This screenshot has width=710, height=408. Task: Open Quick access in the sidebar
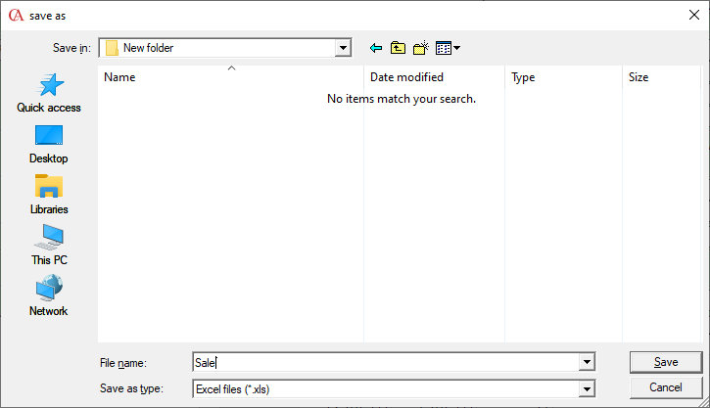pyautogui.click(x=49, y=93)
